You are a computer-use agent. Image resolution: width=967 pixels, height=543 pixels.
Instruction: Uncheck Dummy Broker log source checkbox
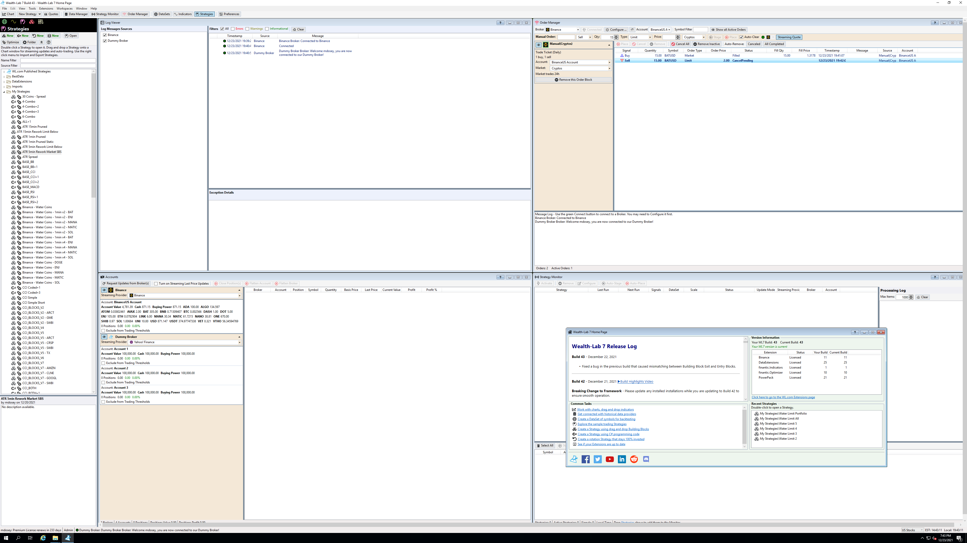pos(105,41)
